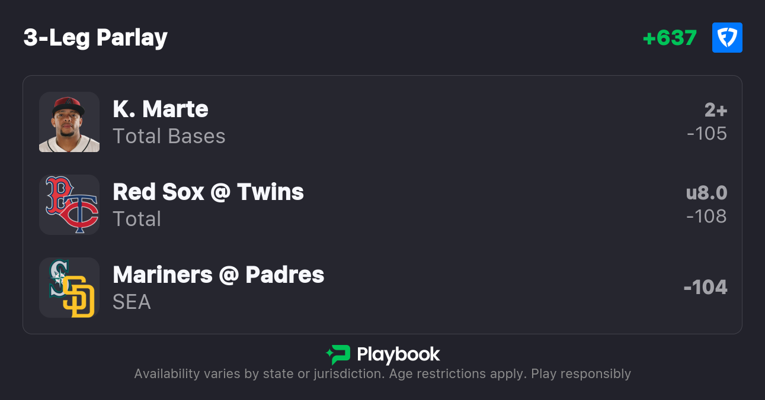
Task: Click the Mariners and Padres logo
Action: click(69, 288)
